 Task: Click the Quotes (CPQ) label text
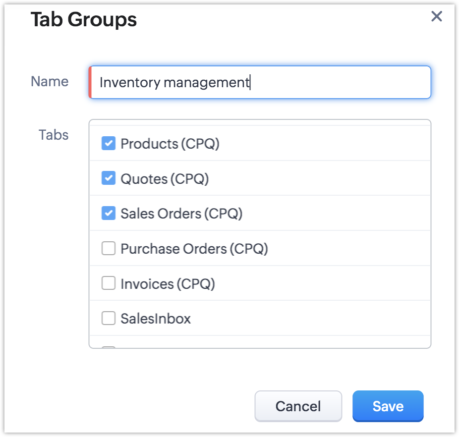point(165,178)
